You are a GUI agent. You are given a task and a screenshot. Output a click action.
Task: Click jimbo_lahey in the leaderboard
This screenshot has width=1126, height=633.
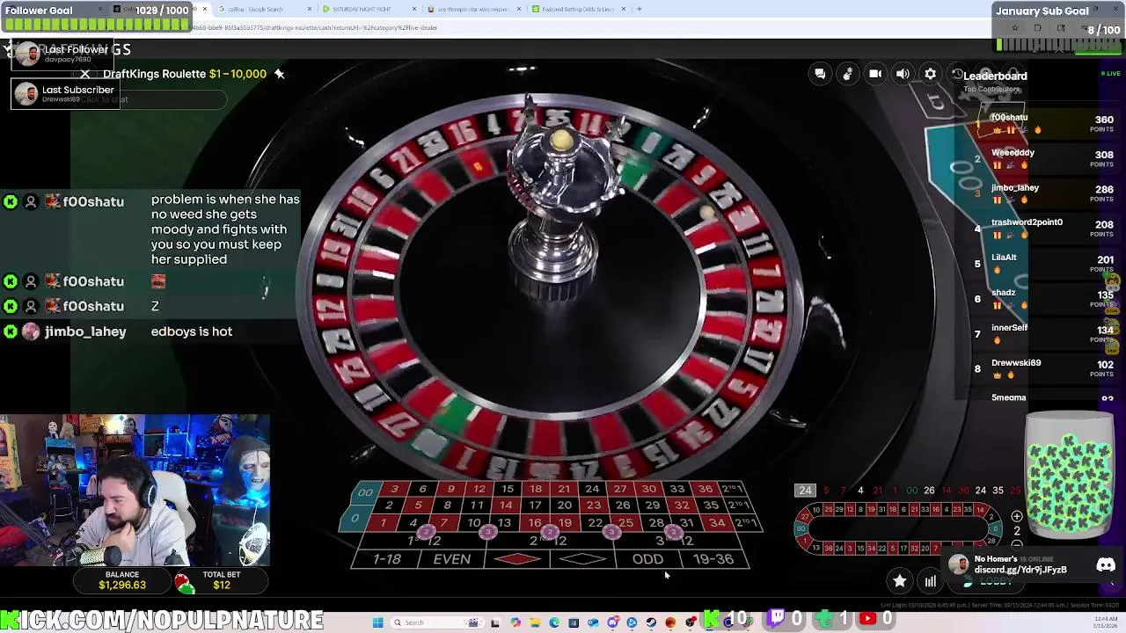[x=1014, y=187]
